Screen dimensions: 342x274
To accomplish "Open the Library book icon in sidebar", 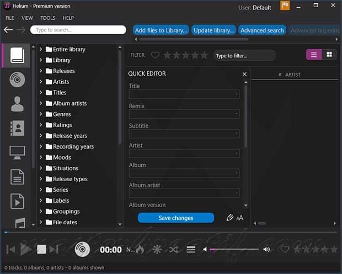I will tap(17, 55).
